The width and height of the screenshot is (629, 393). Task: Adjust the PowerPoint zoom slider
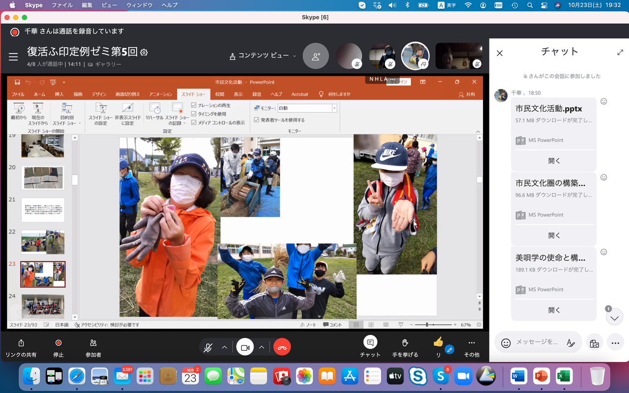tap(427, 325)
